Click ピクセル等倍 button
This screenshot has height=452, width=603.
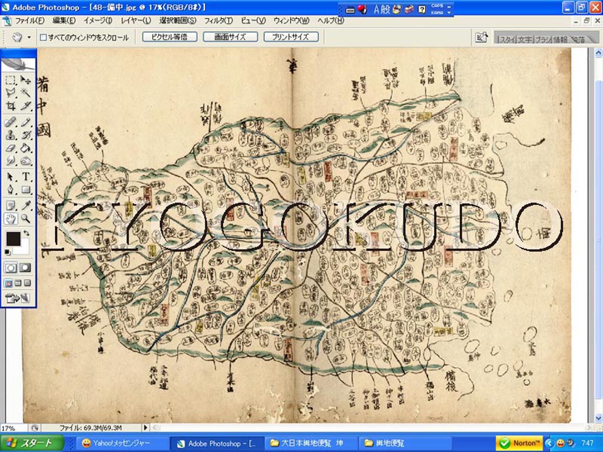(x=170, y=37)
